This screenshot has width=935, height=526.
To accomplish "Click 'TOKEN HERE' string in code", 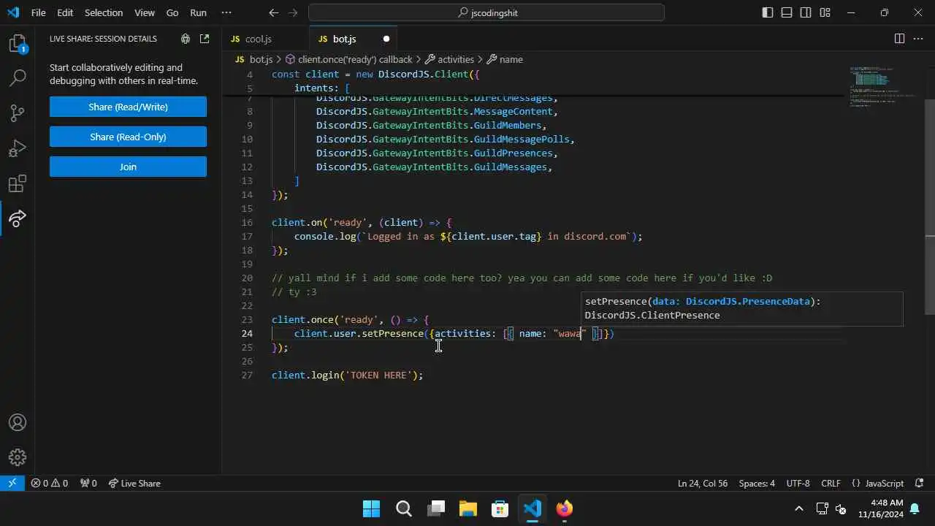I will tap(378, 375).
